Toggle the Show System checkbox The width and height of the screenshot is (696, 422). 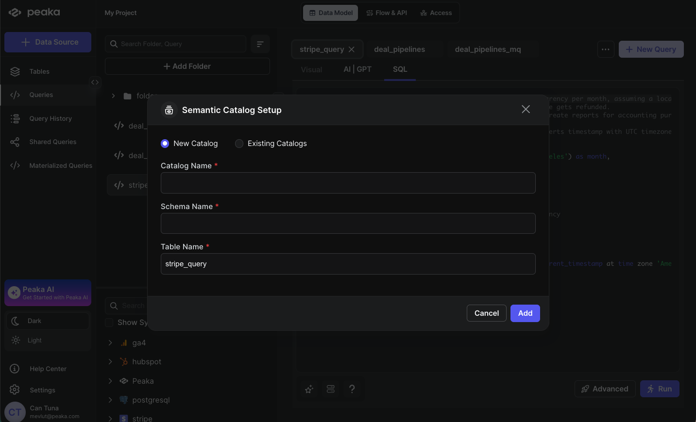[109, 323]
